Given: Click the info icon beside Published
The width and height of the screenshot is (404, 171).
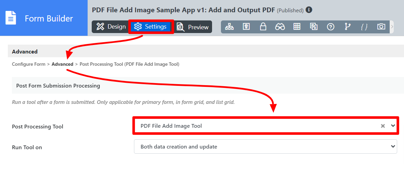Looking at the screenshot, I should pos(309,10).
